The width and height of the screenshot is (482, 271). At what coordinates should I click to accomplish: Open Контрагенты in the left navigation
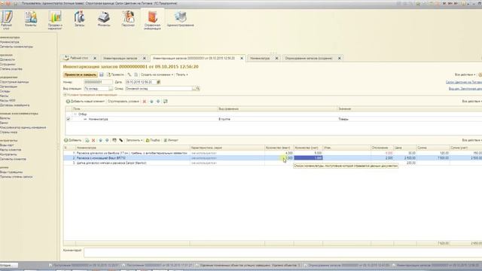8,154
